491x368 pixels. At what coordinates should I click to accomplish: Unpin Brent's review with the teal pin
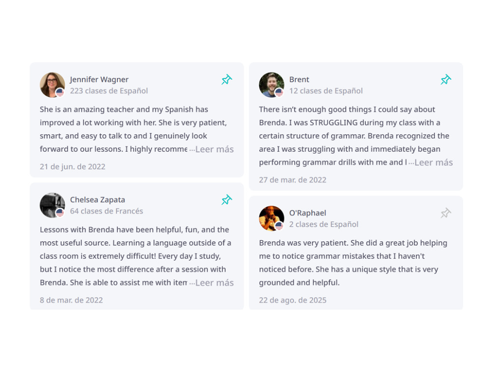pos(446,79)
